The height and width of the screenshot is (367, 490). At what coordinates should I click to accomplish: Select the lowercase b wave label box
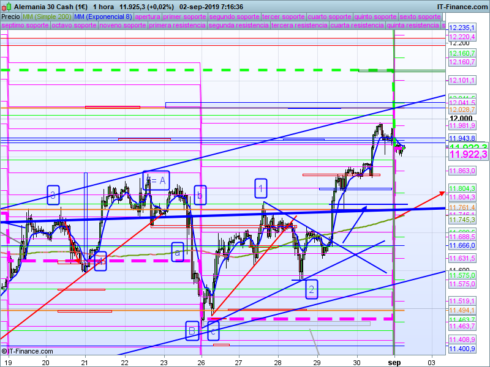[x=200, y=195]
